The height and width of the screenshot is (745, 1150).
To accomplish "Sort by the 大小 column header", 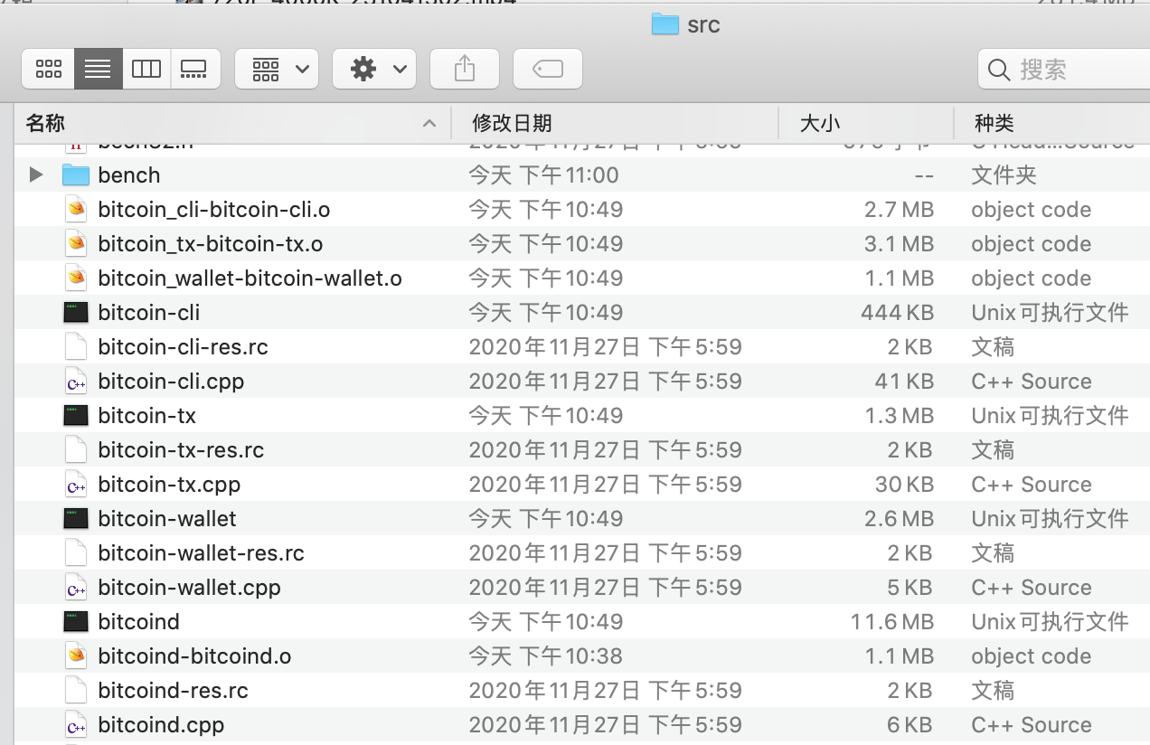I will 866,123.
